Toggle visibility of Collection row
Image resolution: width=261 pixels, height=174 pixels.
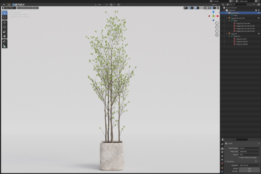pos(259,10)
